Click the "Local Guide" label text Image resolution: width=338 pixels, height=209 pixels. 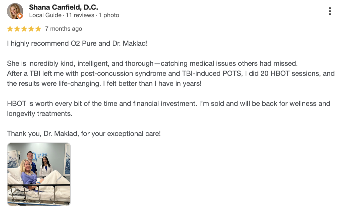click(x=45, y=15)
